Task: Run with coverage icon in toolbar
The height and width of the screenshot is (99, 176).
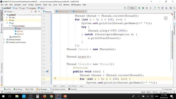Action: [147, 8]
